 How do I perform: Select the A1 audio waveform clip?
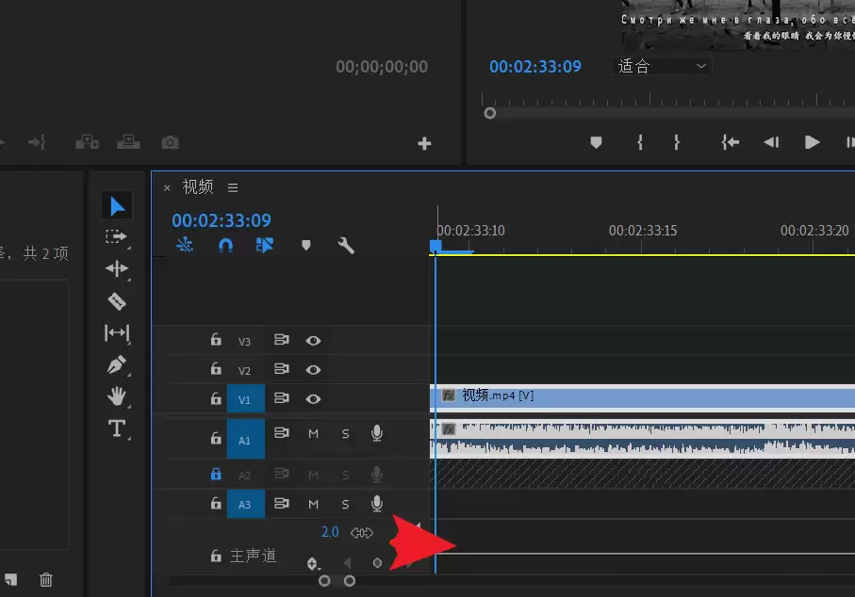coord(642,439)
